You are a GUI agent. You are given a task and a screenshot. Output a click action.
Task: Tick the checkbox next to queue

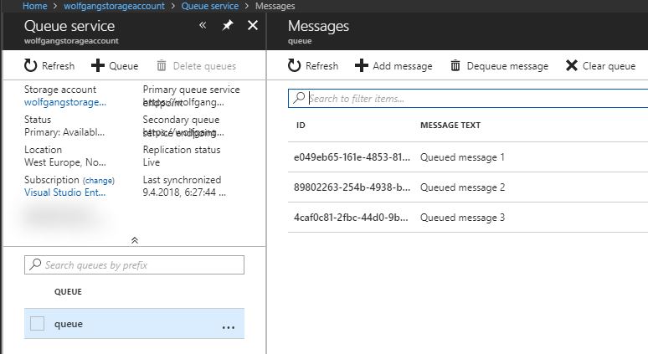coord(37,324)
